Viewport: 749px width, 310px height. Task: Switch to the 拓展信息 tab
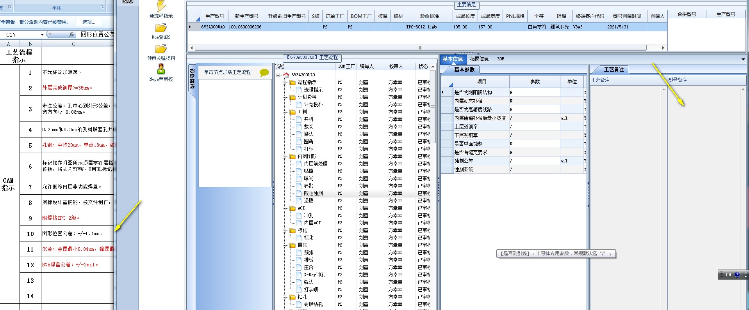(479, 59)
